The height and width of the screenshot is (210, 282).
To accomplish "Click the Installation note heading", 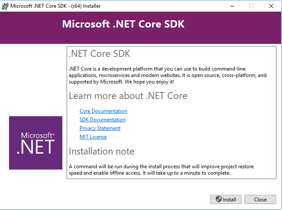I will [101, 151].
